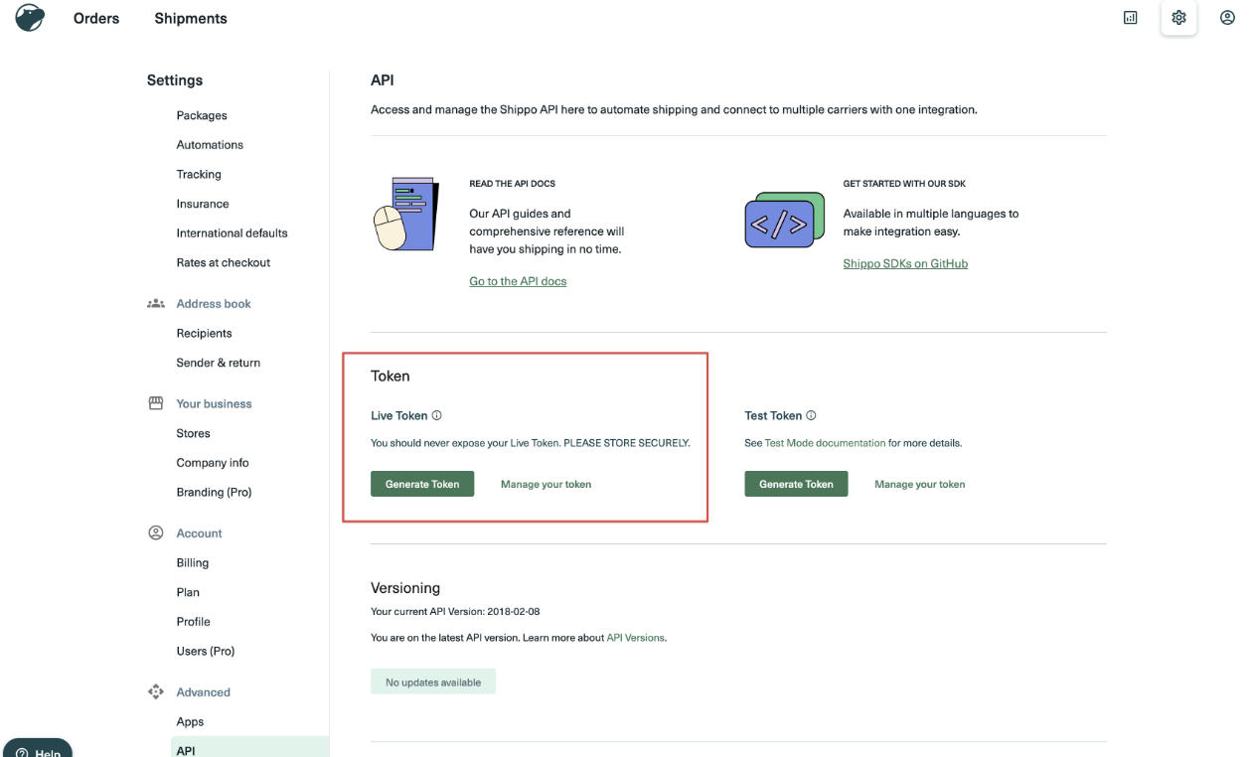The width and height of the screenshot is (1250, 757).
Task: Open Sender & return addresses
Action: tap(218, 364)
